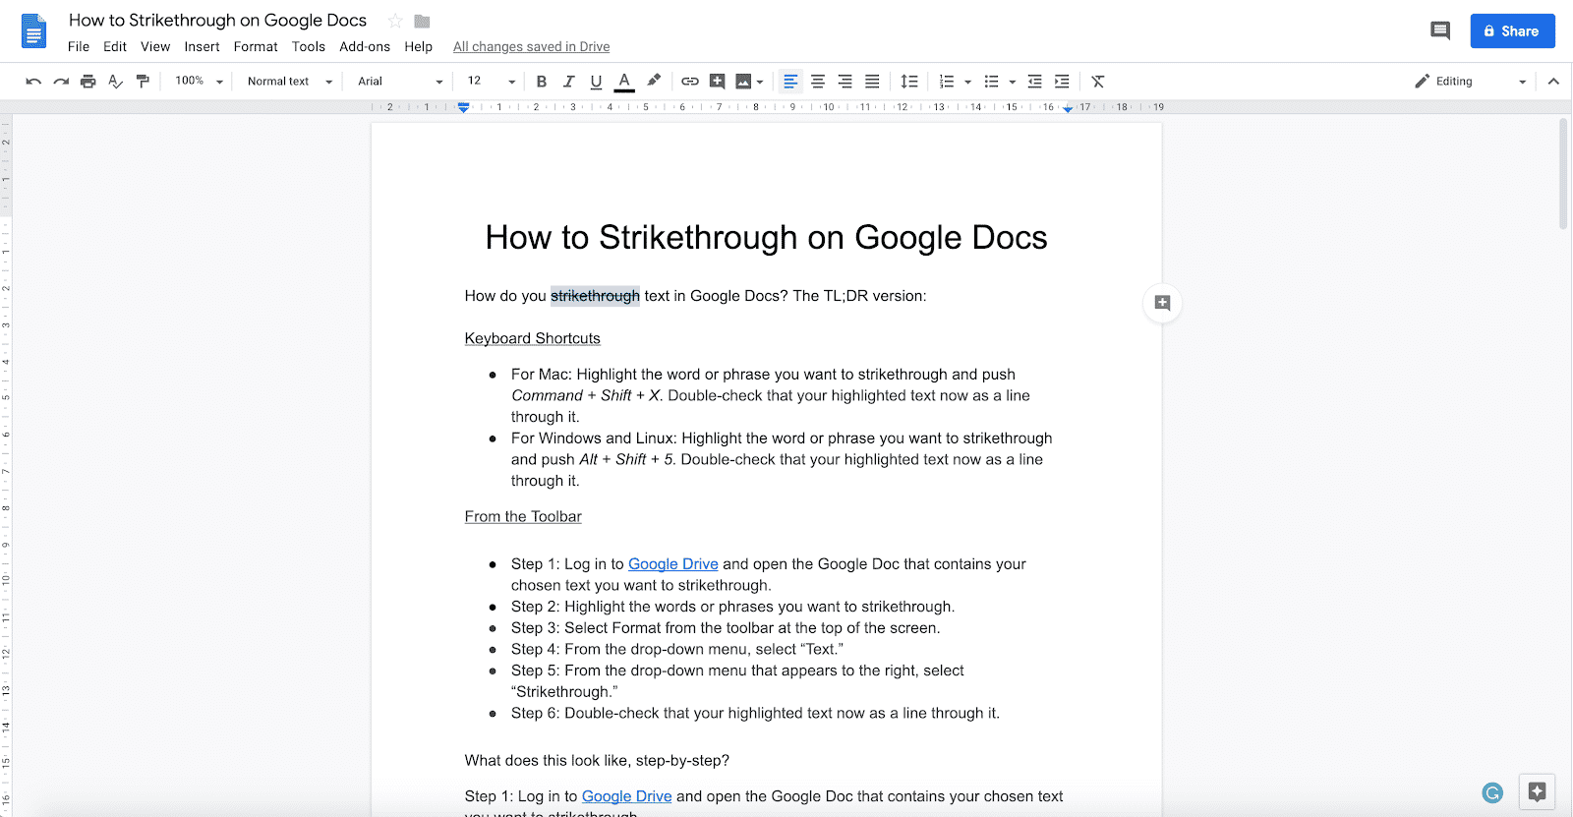The image size is (1573, 817).
Task: Redo the last action
Action: pos(61,82)
